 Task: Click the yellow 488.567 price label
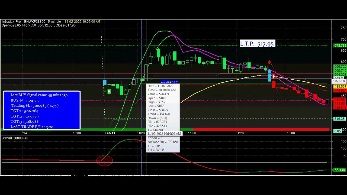click(340, 87)
